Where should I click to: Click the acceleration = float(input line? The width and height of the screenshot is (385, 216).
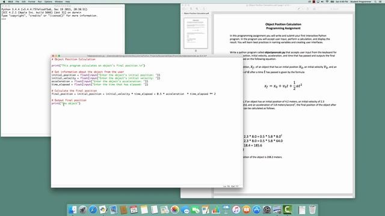(x=100, y=82)
